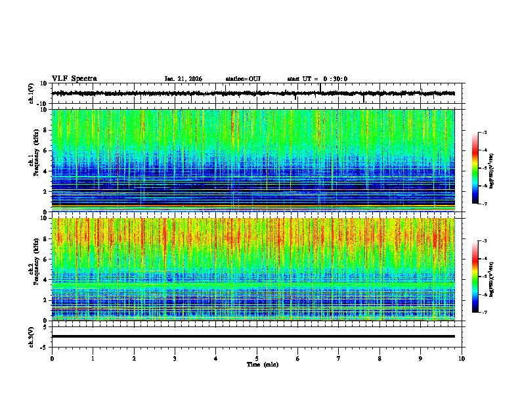Click the "8" kHz tick on ch.2 spectrogram
Screen dimensions: 520x402
coord(45,239)
